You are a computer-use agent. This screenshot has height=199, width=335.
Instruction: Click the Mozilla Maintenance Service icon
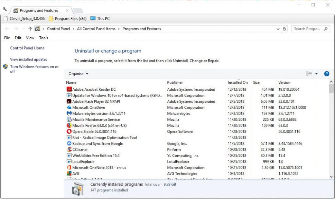(x=69, y=119)
